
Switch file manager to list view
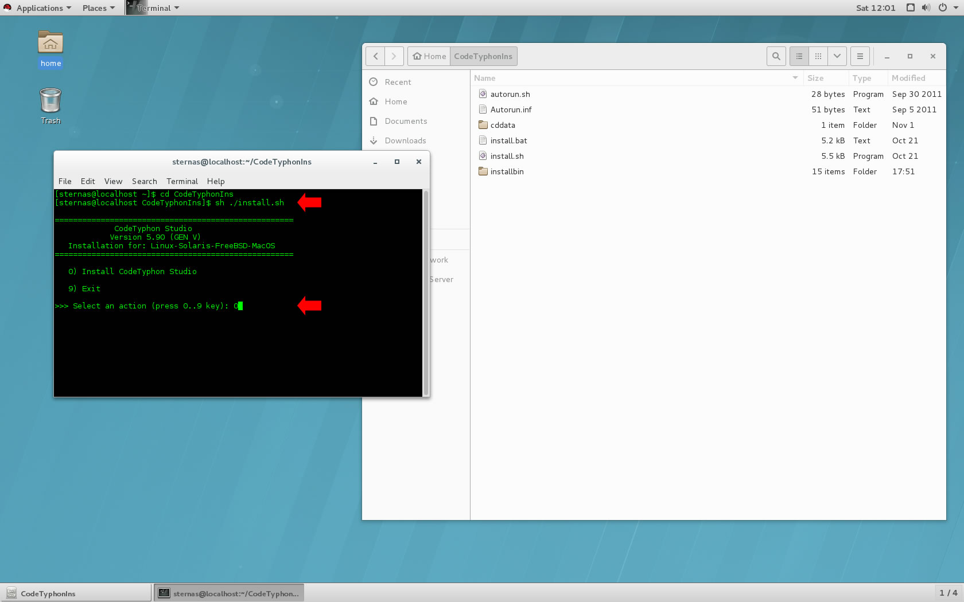(799, 56)
